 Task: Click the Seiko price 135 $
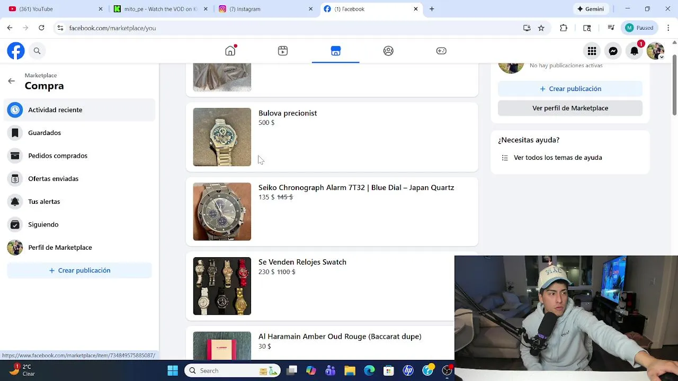(x=266, y=197)
